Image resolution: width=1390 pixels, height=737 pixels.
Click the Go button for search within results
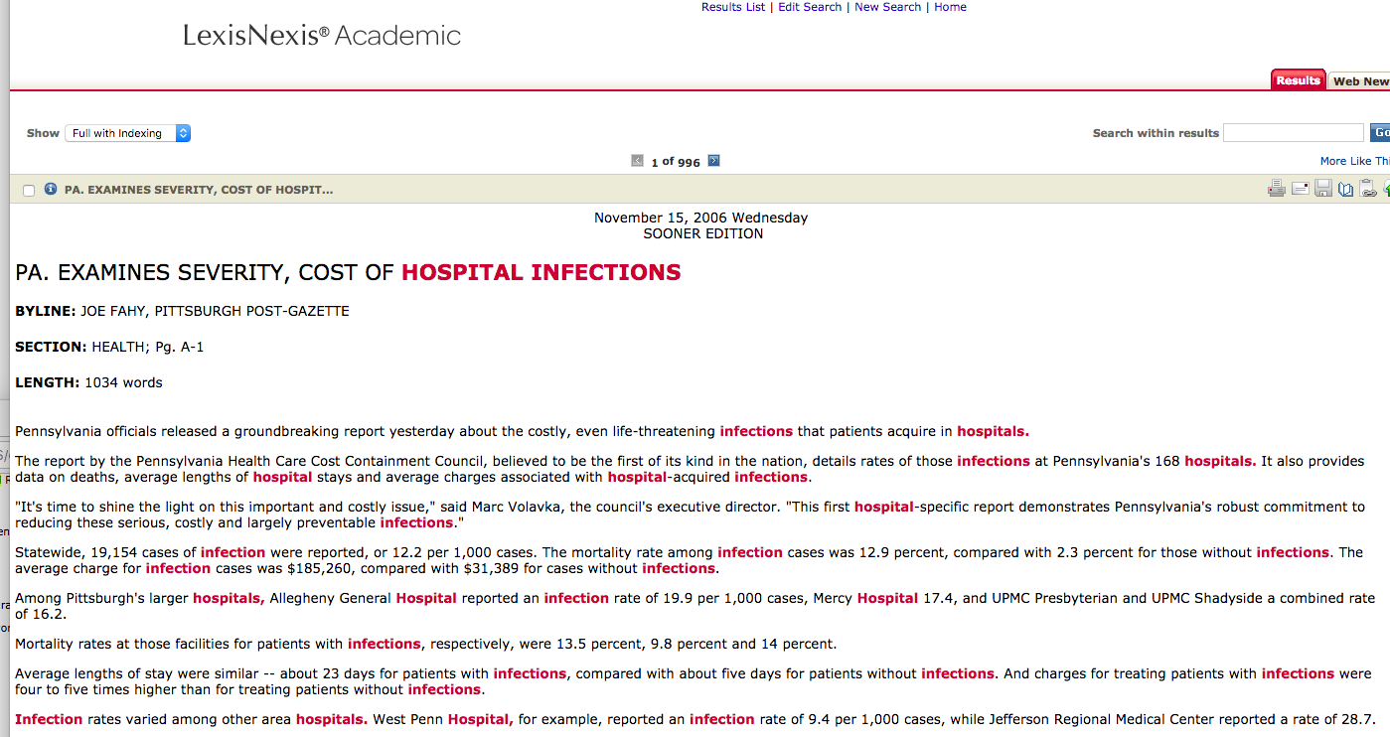coord(1380,133)
